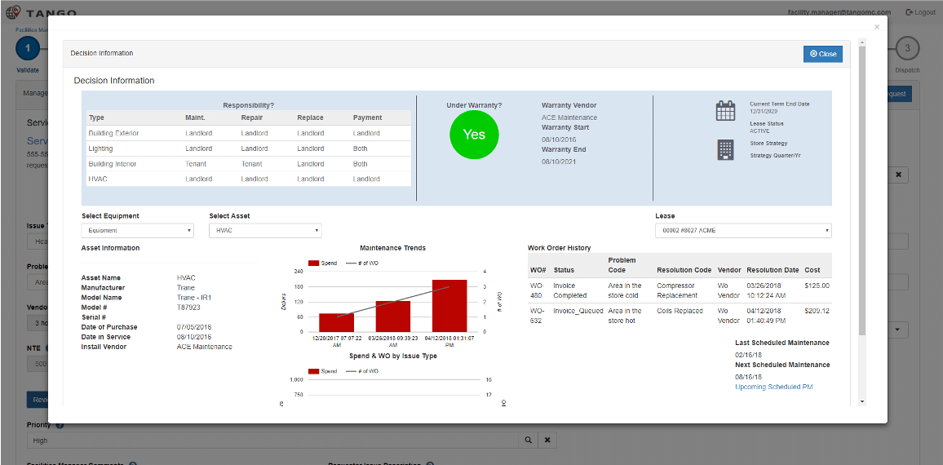Screen dimensions: 943x465
Task: Click the small X at the modal's top-right corner
Action: pyautogui.click(x=877, y=27)
